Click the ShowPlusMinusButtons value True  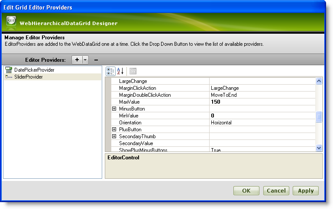click(262, 149)
